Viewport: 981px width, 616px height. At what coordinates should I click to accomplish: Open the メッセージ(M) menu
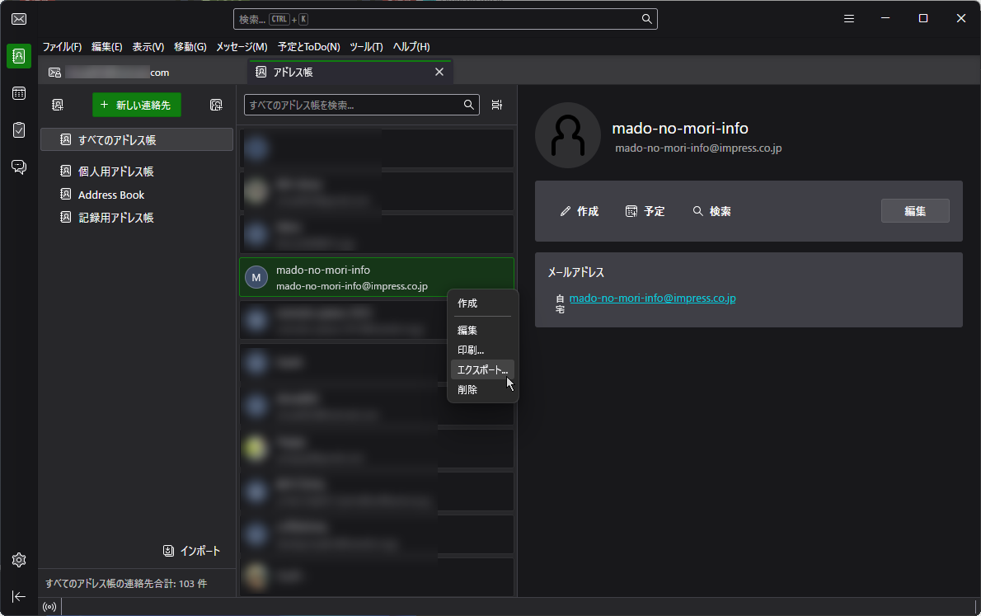[x=242, y=46]
